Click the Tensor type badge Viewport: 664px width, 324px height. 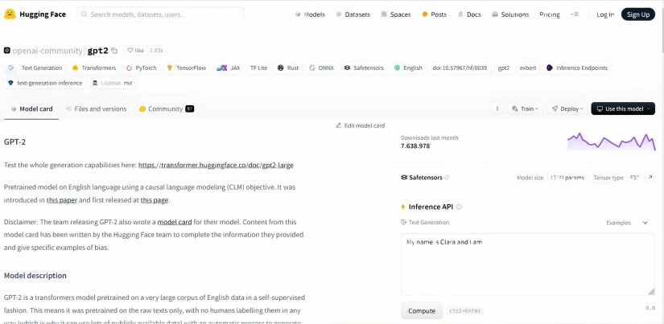point(617,178)
